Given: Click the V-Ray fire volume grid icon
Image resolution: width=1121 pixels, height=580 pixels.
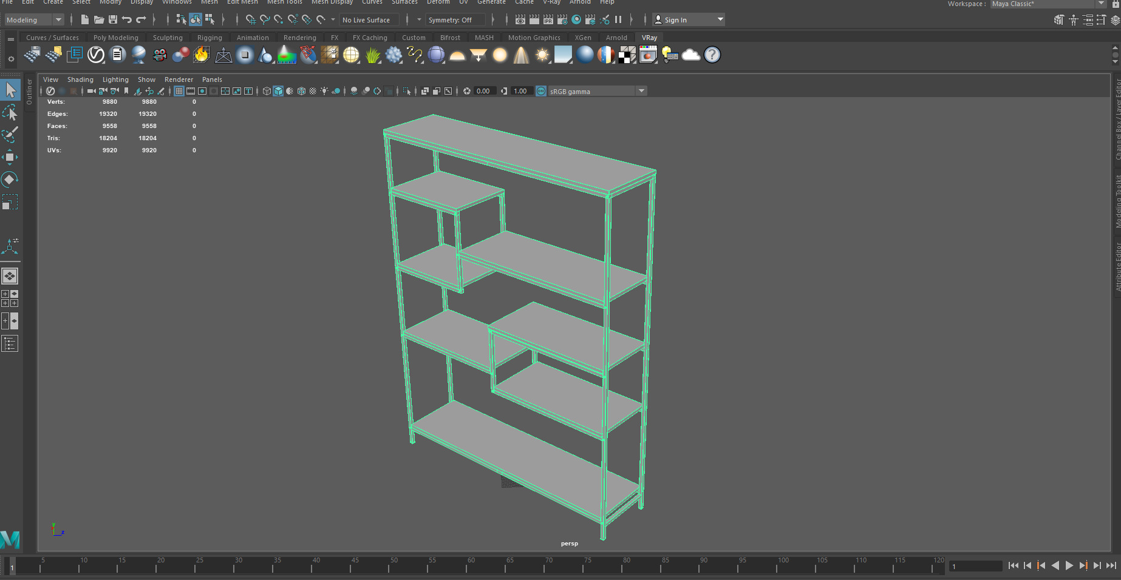Looking at the screenshot, I should (x=202, y=55).
